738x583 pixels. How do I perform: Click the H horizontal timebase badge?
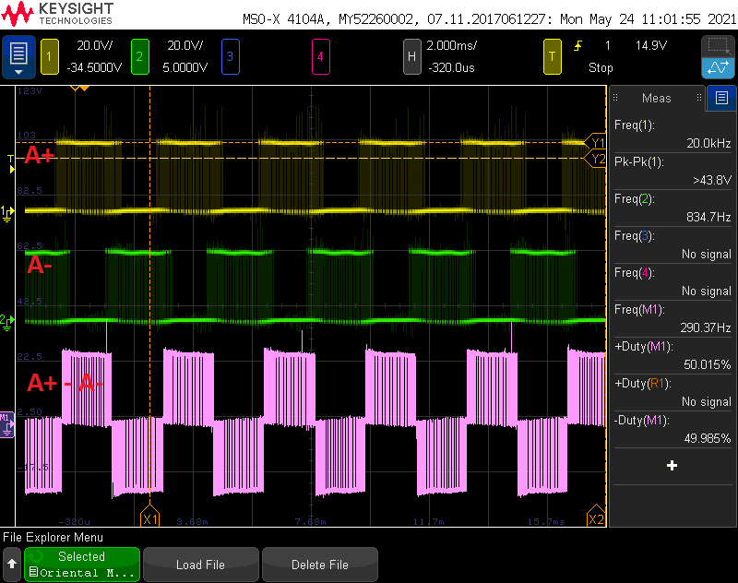click(412, 57)
